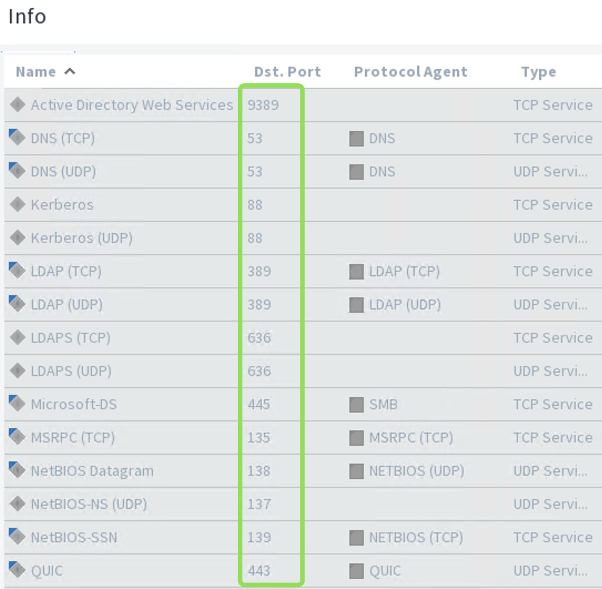
Task: Select the Kerberos TCP Service type cell
Action: tap(553, 205)
